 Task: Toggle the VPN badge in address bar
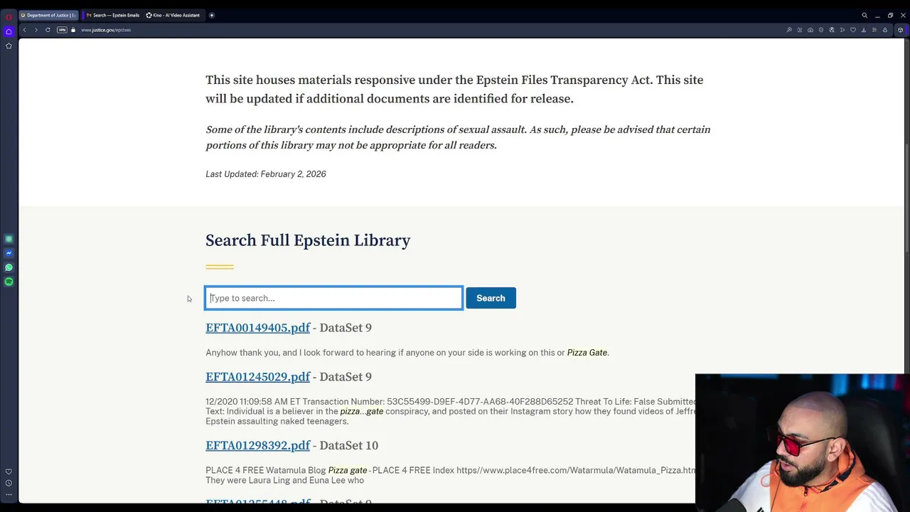pyautogui.click(x=62, y=30)
